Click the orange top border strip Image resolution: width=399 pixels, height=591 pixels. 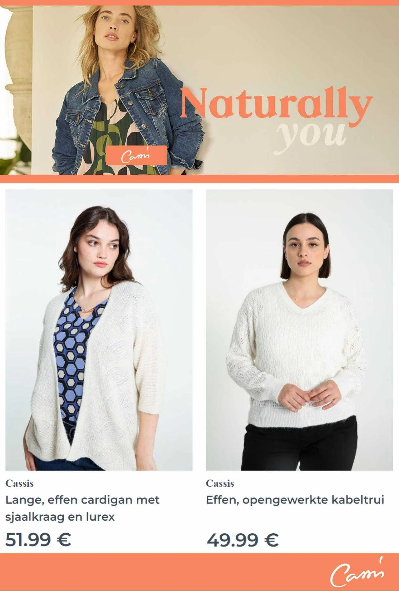coord(199,3)
